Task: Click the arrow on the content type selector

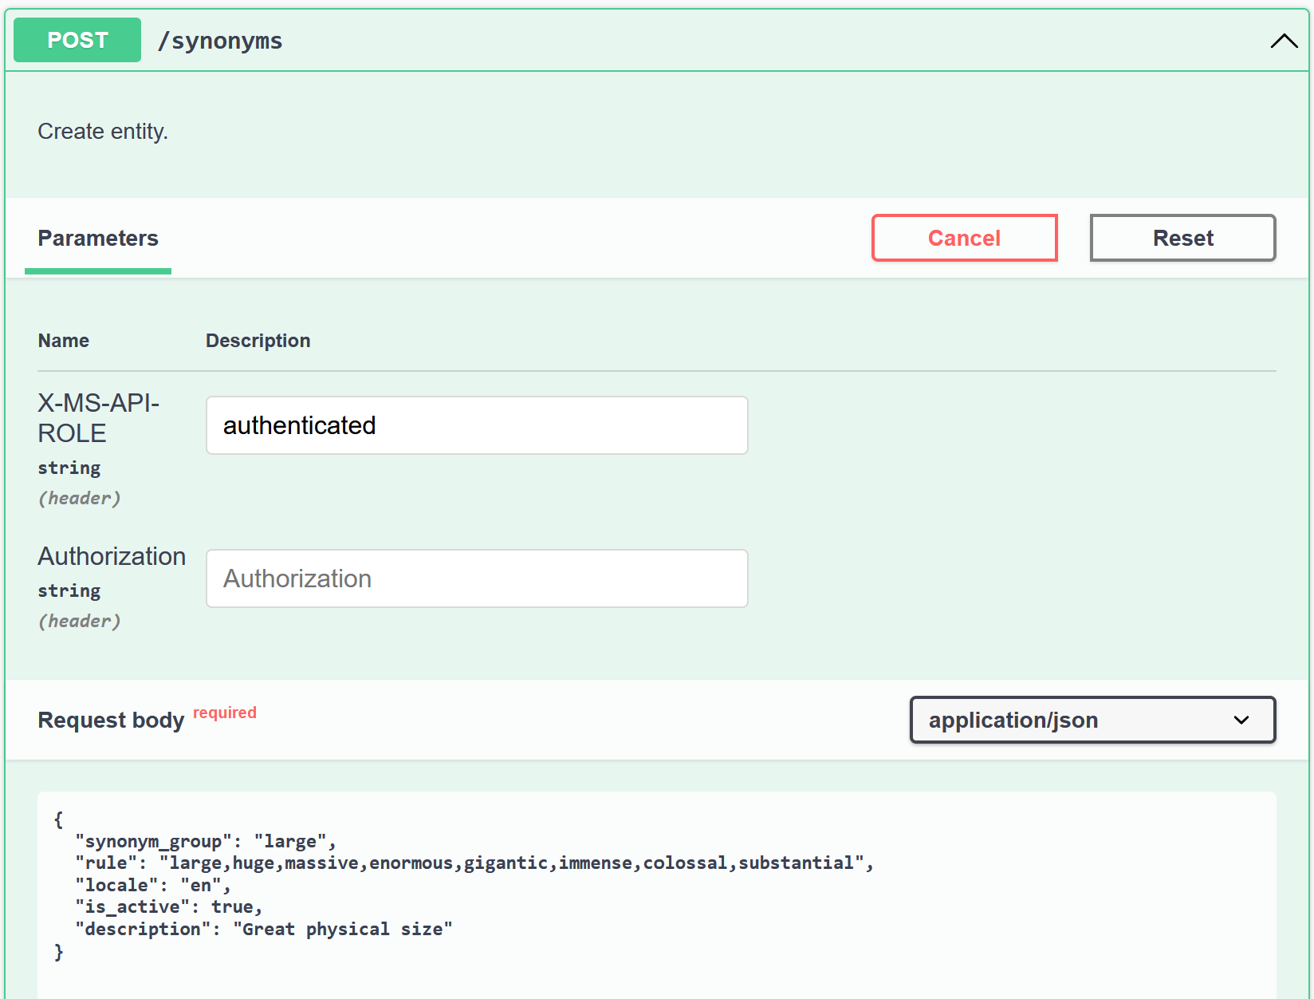Action: pyautogui.click(x=1241, y=720)
